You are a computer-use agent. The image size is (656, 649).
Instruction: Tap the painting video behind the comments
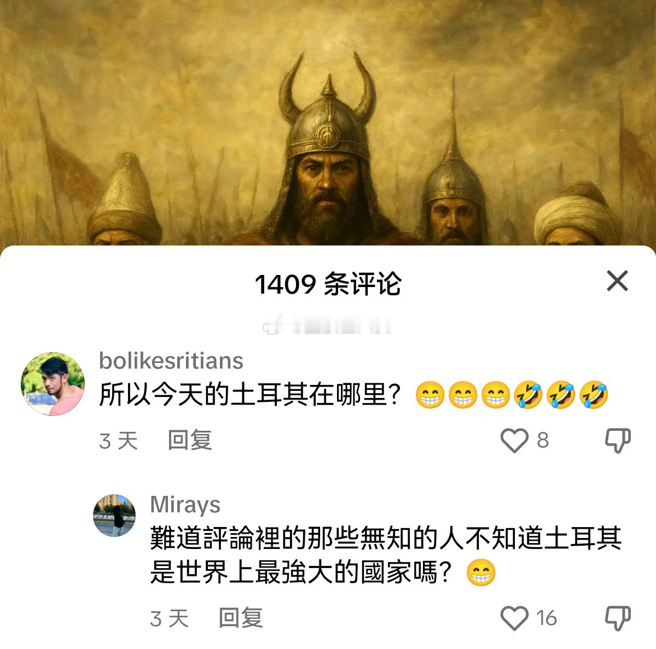click(x=328, y=122)
